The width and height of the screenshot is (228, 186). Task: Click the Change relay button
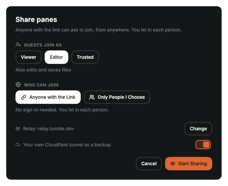pos(198,129)
